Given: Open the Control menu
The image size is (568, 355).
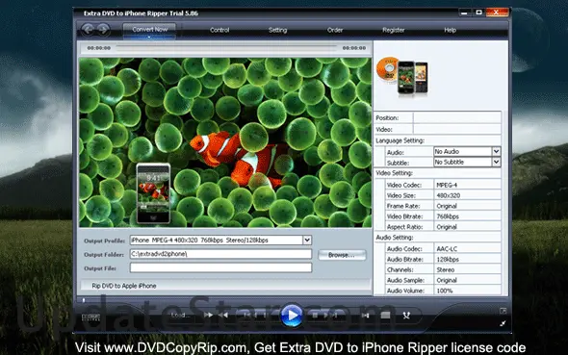Looking at the screenshot, I should click(x=219, y=30).
